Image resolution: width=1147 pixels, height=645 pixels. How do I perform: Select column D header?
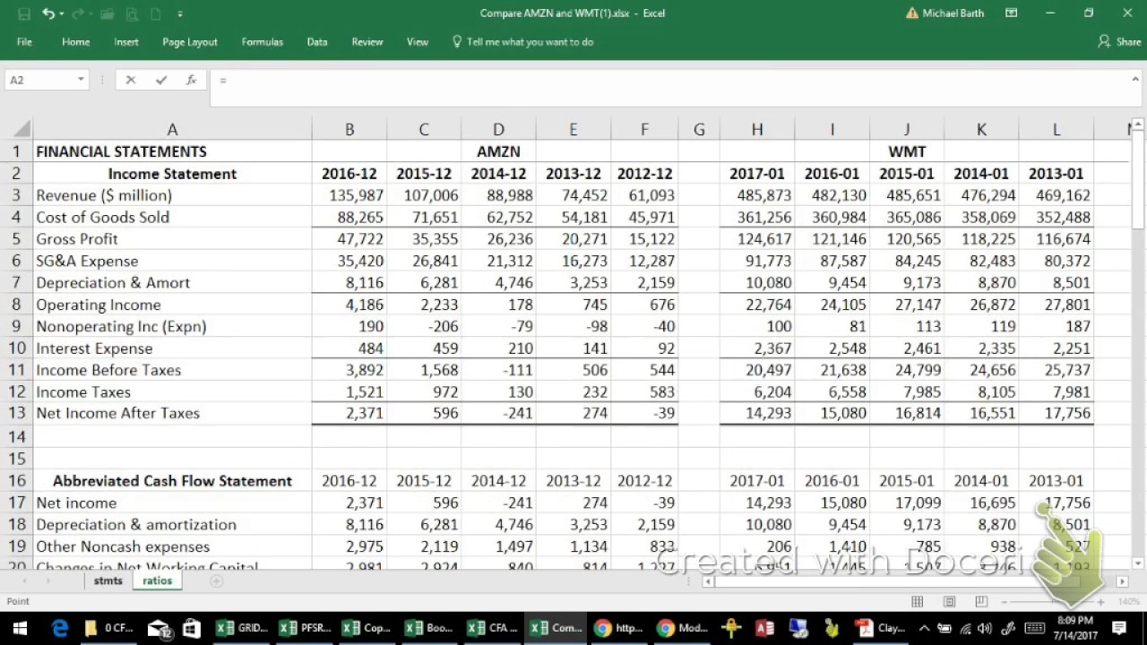(x=498, y=130)
